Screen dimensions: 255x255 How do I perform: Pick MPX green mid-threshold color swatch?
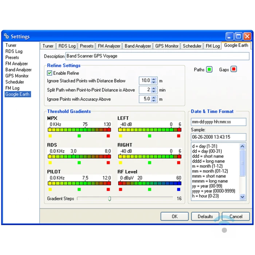[79, 136]
